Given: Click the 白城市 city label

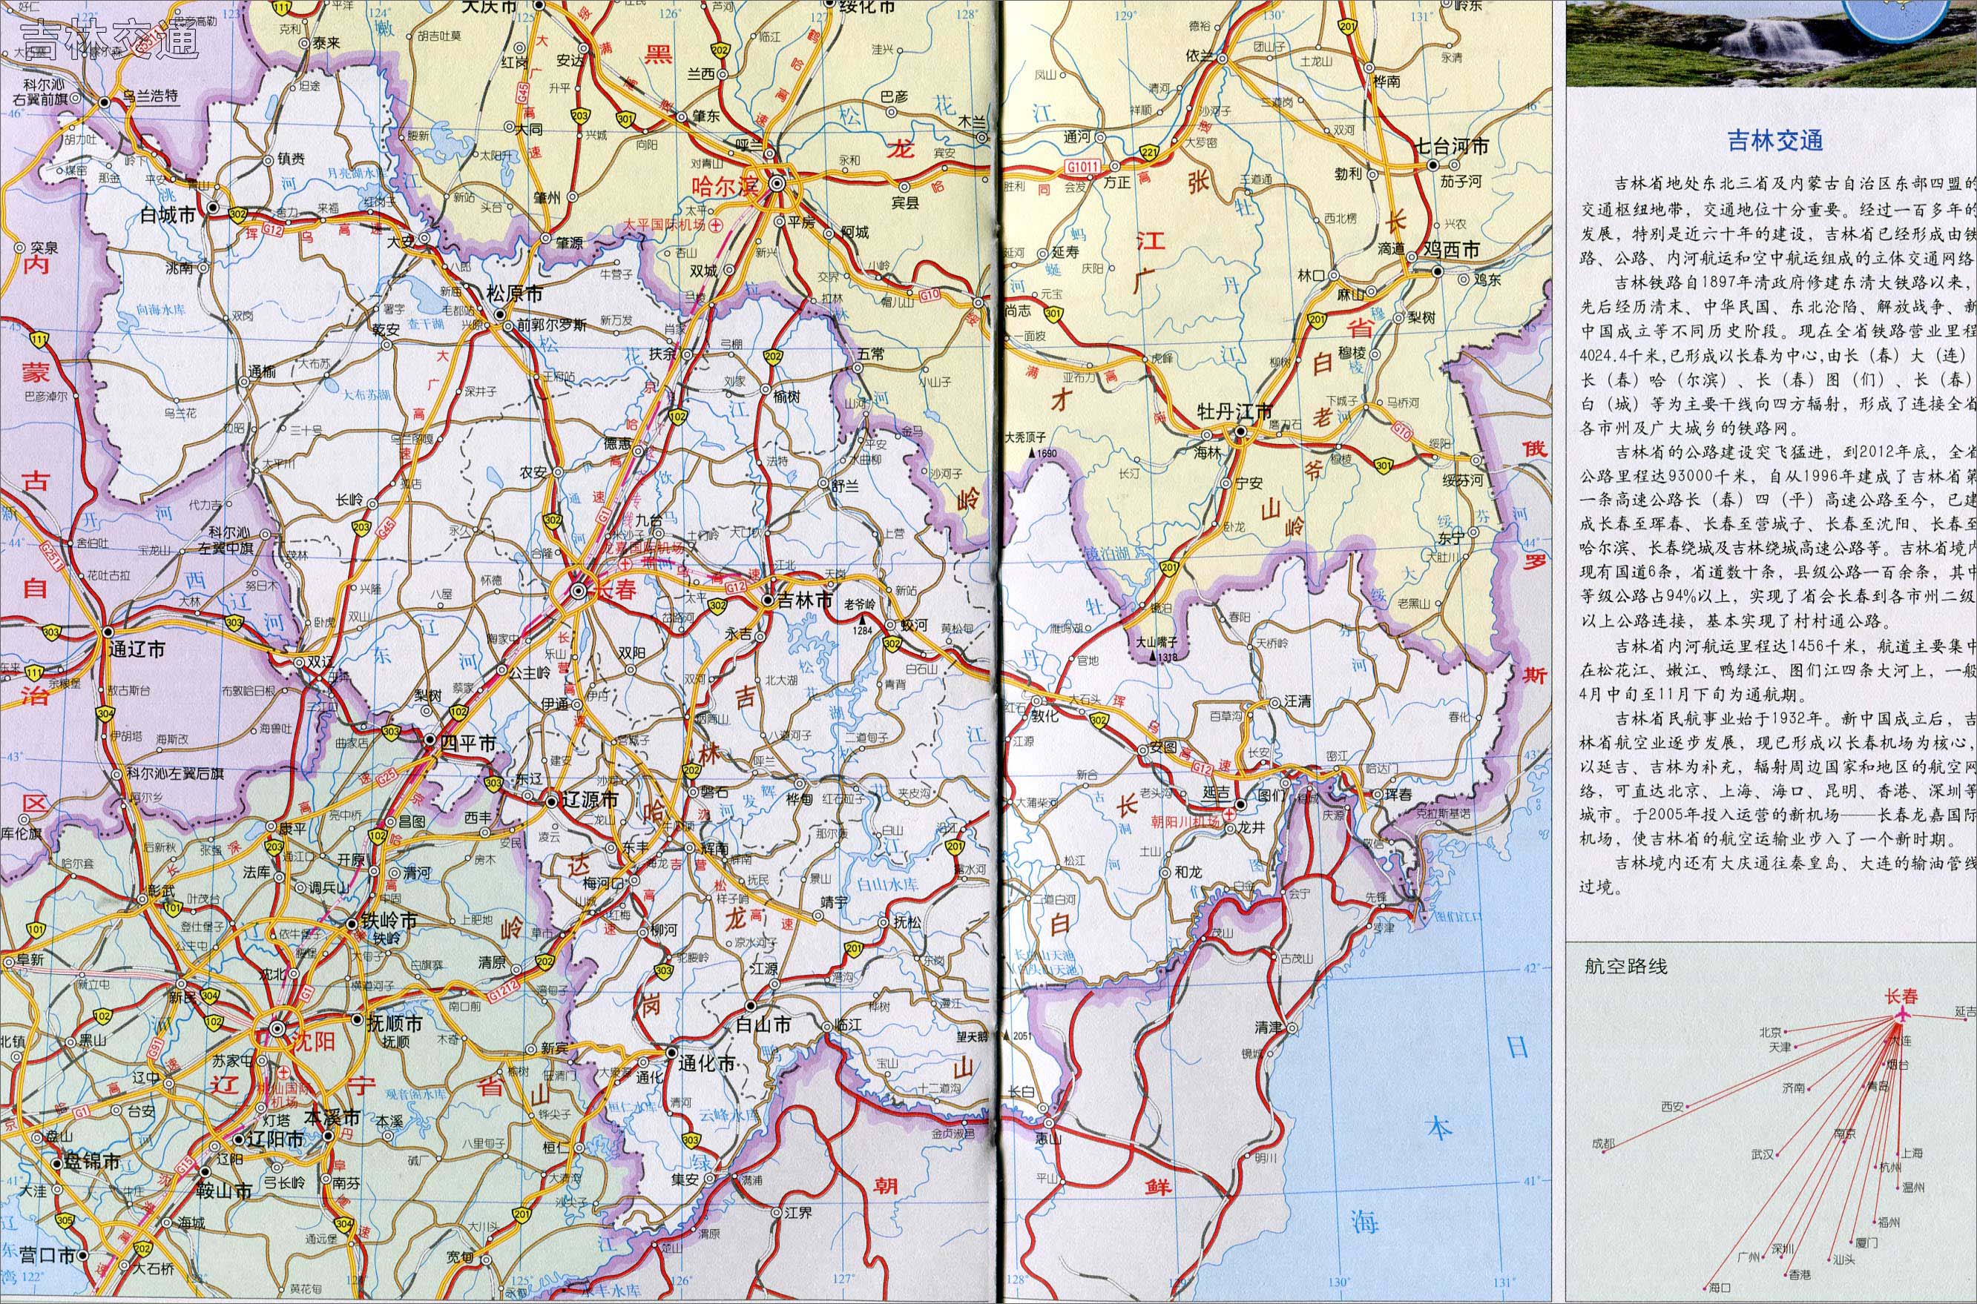Looking at the screenshot, I should [168, 214].
